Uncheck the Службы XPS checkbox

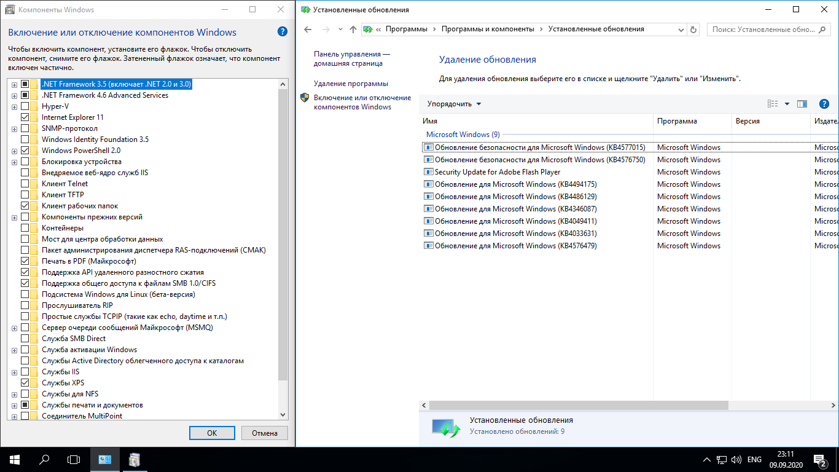point(25,383)
